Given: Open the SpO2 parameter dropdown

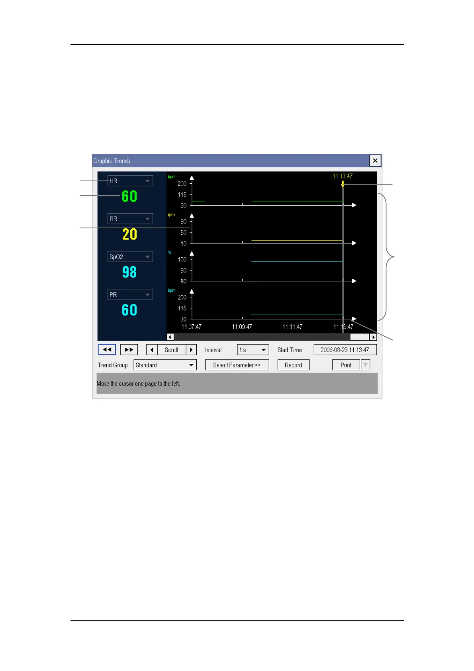Looking at the screenshot, I should [x=130, y=257].
